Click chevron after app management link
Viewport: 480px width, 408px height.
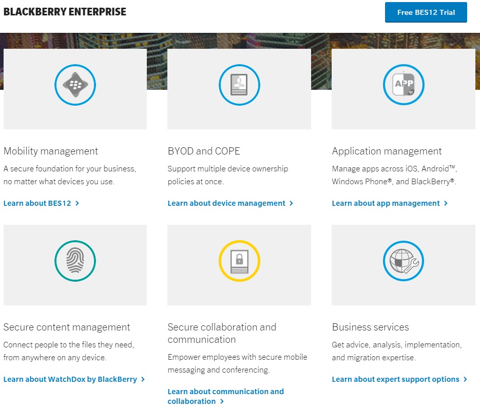(446, 203)
